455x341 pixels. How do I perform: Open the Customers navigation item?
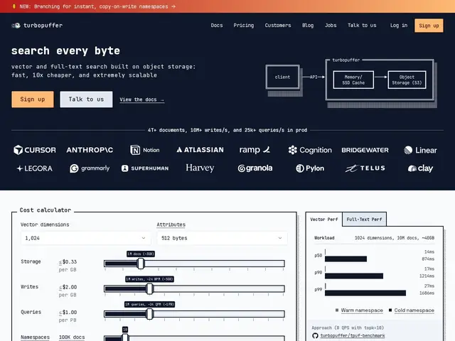278,26
